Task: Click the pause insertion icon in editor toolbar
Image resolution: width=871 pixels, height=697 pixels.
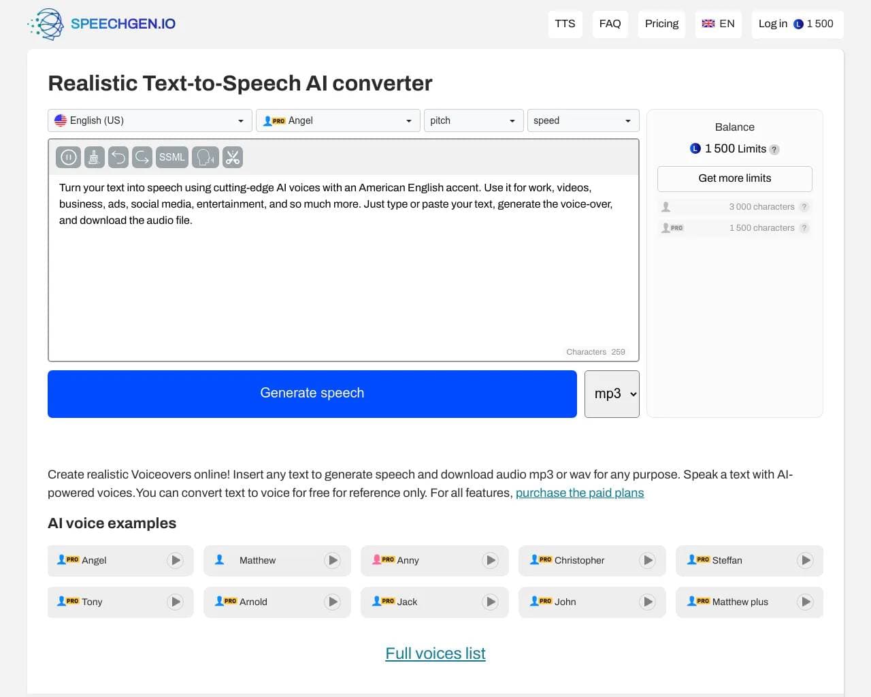Action: (68, 157)
